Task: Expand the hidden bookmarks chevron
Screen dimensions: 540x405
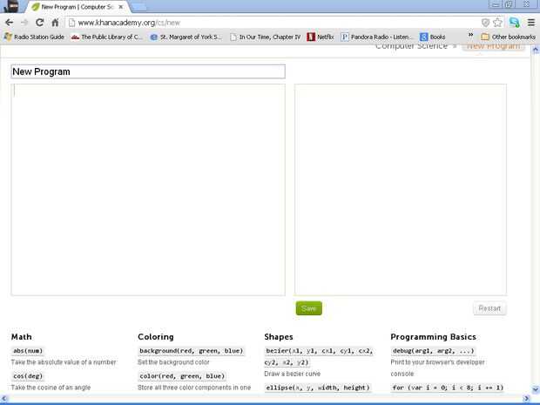Action: [x=470, y=35]
